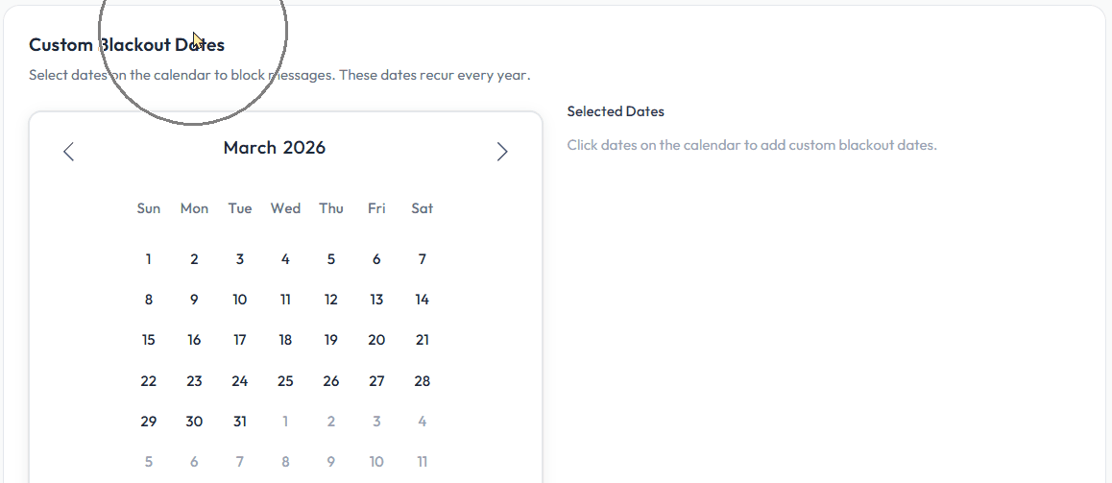Select greyed-out April 3 date
Screen dimensions: 1112x483
pos(376,422)
